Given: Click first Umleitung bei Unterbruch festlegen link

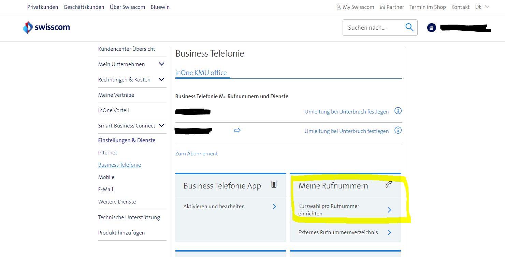Looking at the screenshot, I should [346, 112].
